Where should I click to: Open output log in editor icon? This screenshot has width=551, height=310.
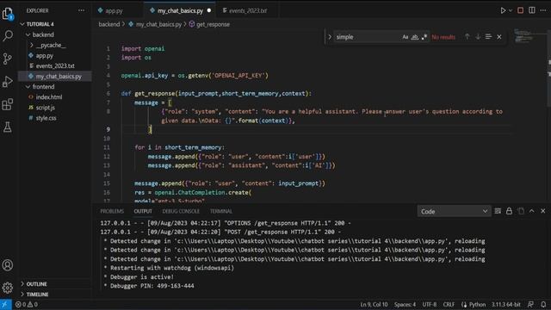[521, 211]
